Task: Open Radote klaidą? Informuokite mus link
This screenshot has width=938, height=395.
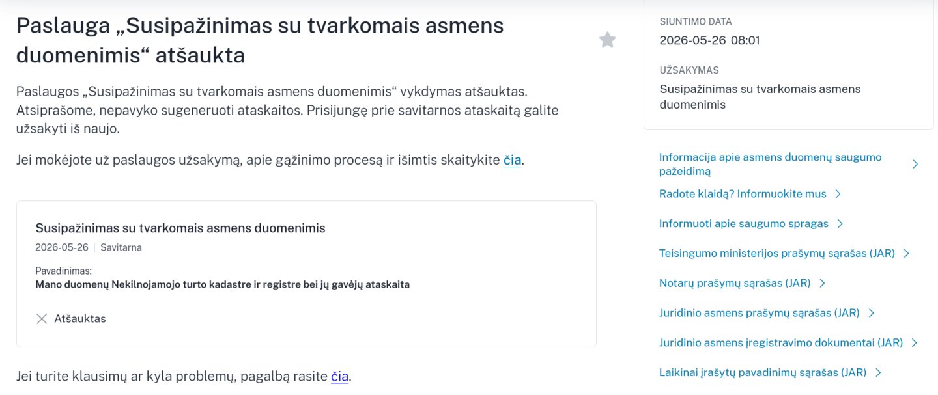Action: pos(743,194)
